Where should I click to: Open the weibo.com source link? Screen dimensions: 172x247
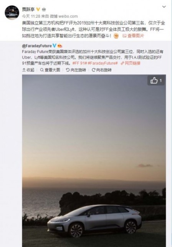point(68,16)
